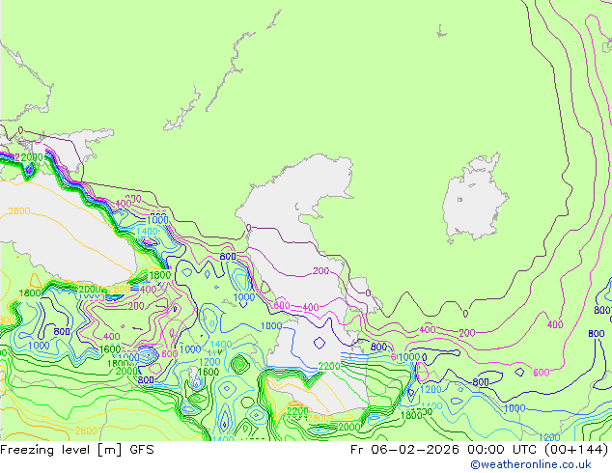
Task: Click the purple '200' label on the Caspian Sea
Action: pos(320,271)
